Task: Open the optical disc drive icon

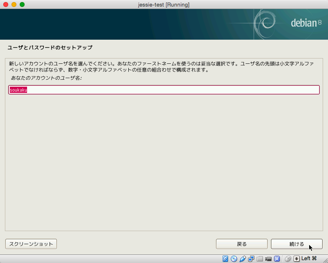Action: [x=234, y=259]
